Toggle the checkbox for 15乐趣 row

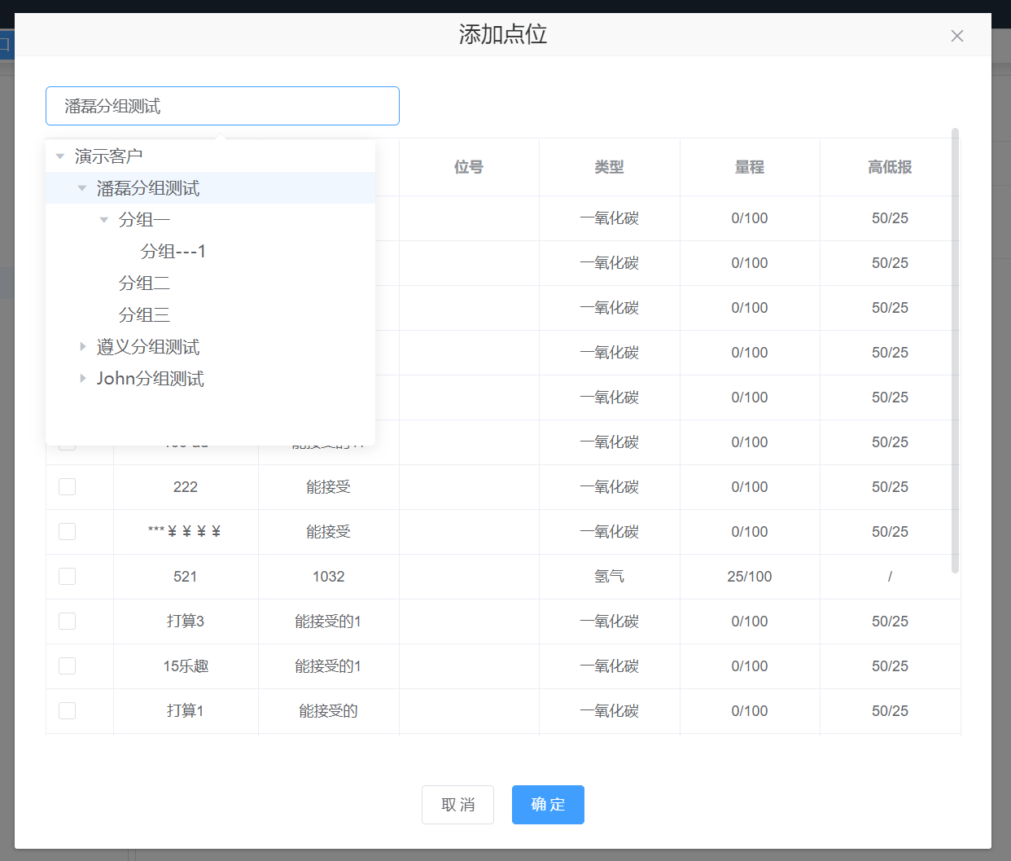pos(68,666)
